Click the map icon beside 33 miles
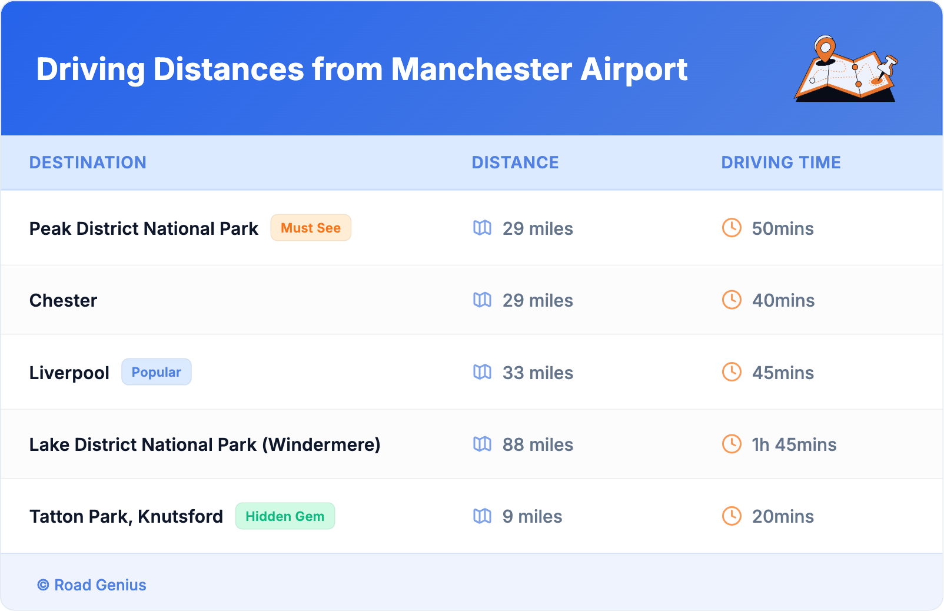Screen dimensions: 944x611 click(x=482, y=372)
